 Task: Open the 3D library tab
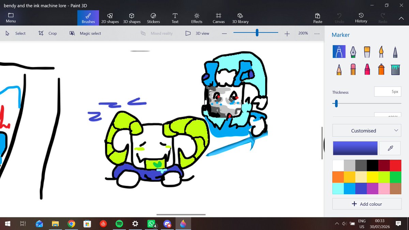(x=240, y=18)
